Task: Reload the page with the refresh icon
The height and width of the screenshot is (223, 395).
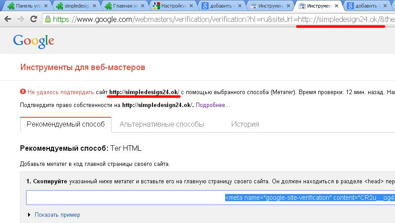Action: click(33, 19)
